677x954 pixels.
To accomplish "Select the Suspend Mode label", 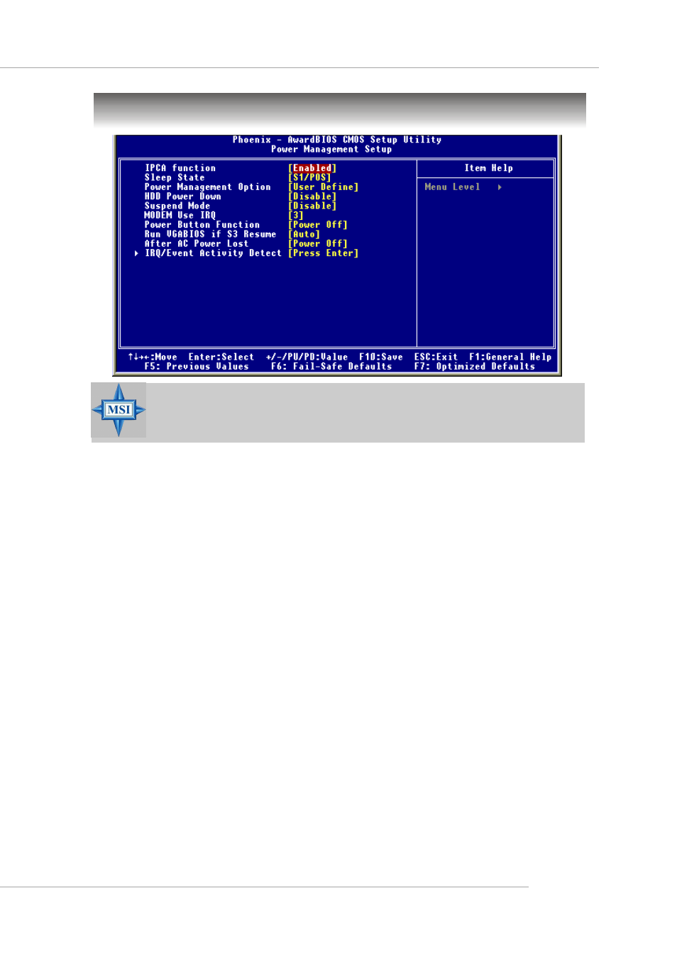I will pyautogui.click(x=177, y=206).
